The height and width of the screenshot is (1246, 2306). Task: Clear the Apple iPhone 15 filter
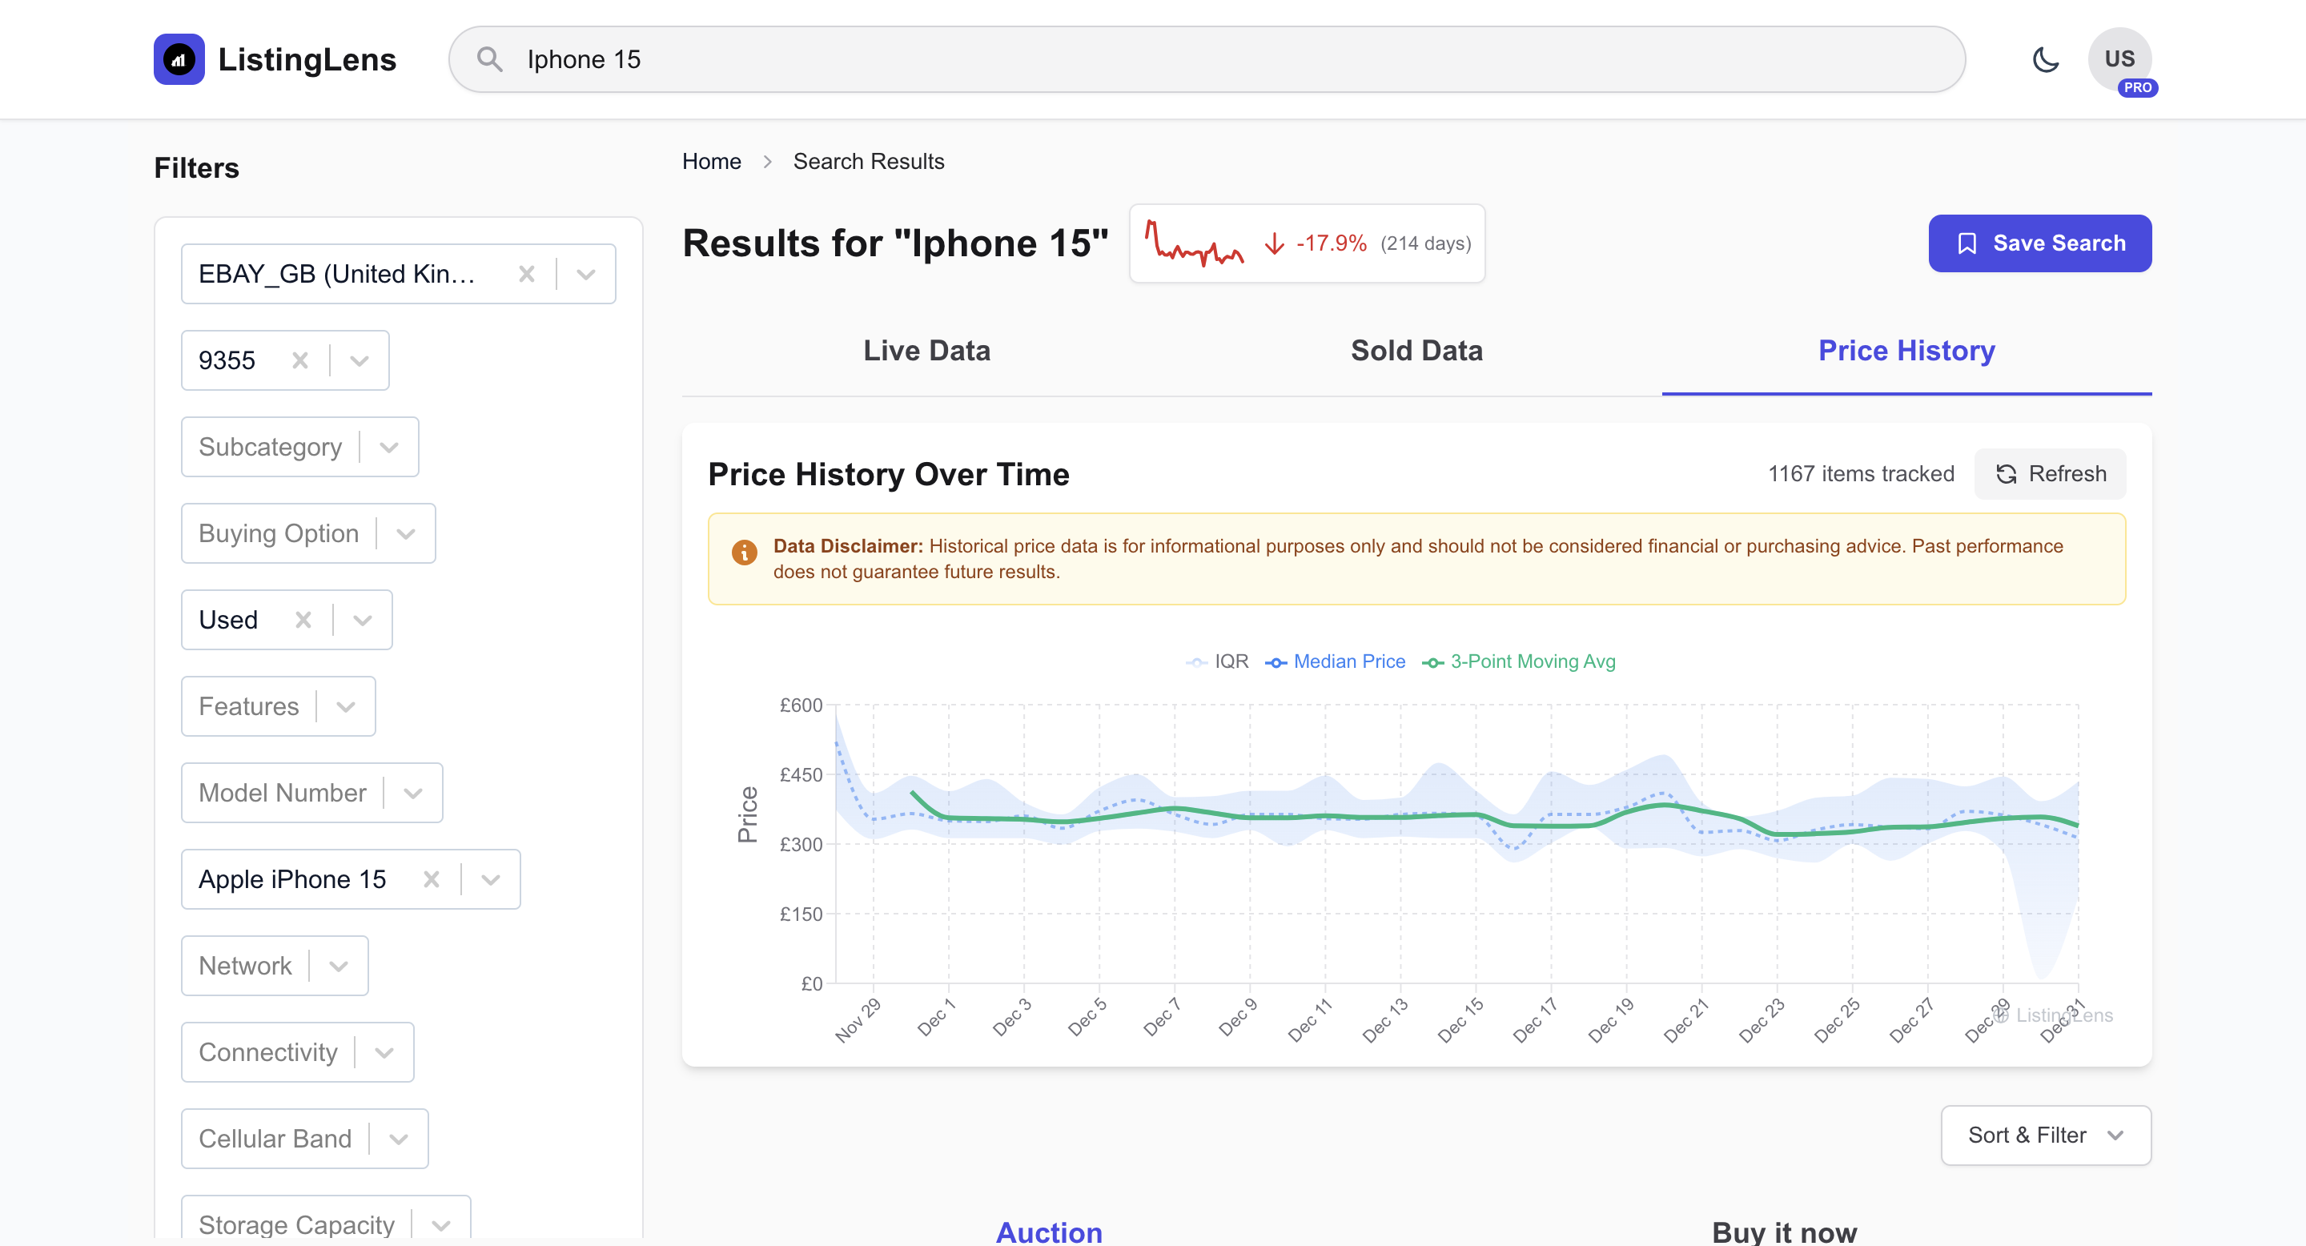431,878
